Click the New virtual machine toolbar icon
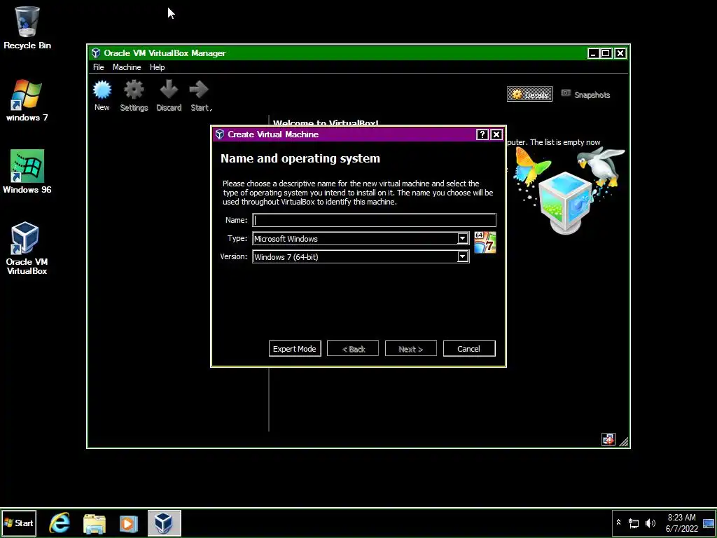 [102, 95]
